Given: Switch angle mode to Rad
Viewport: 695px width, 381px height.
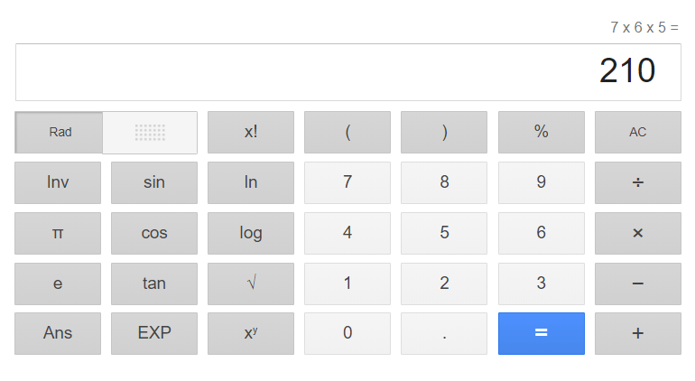Looking at the screenshot, I should pos(60,133).
